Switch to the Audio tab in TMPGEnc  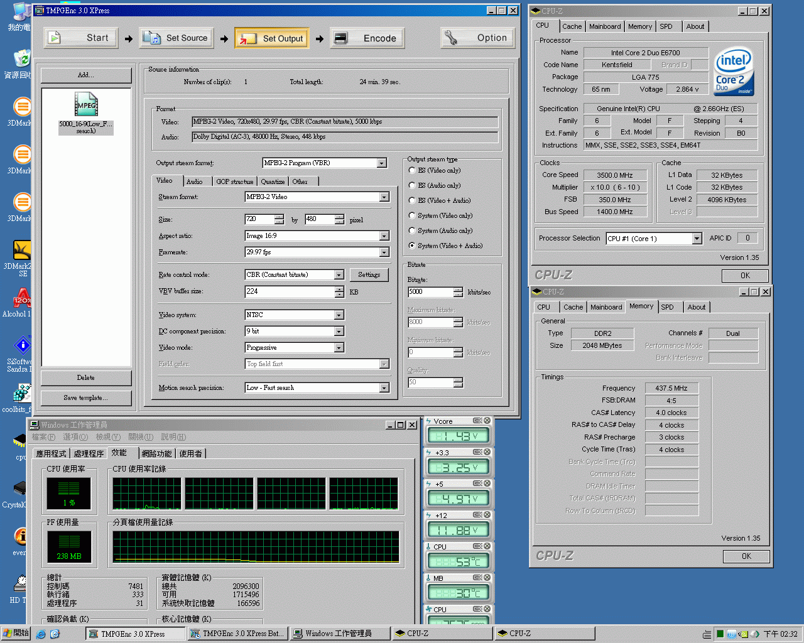tap(195, 181)
